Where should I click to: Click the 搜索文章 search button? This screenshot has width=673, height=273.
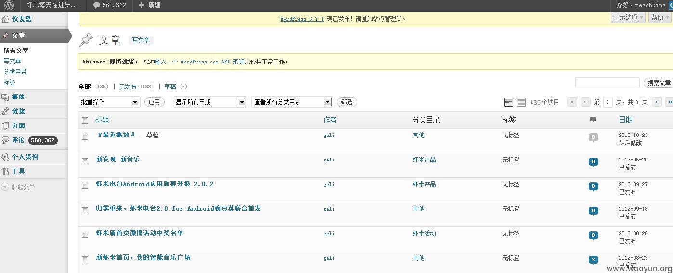click(659, 83)
